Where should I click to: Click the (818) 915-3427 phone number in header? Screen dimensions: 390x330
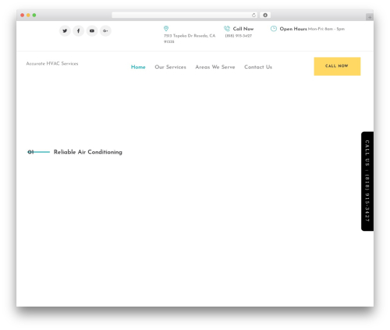click(x=239, y=36)
